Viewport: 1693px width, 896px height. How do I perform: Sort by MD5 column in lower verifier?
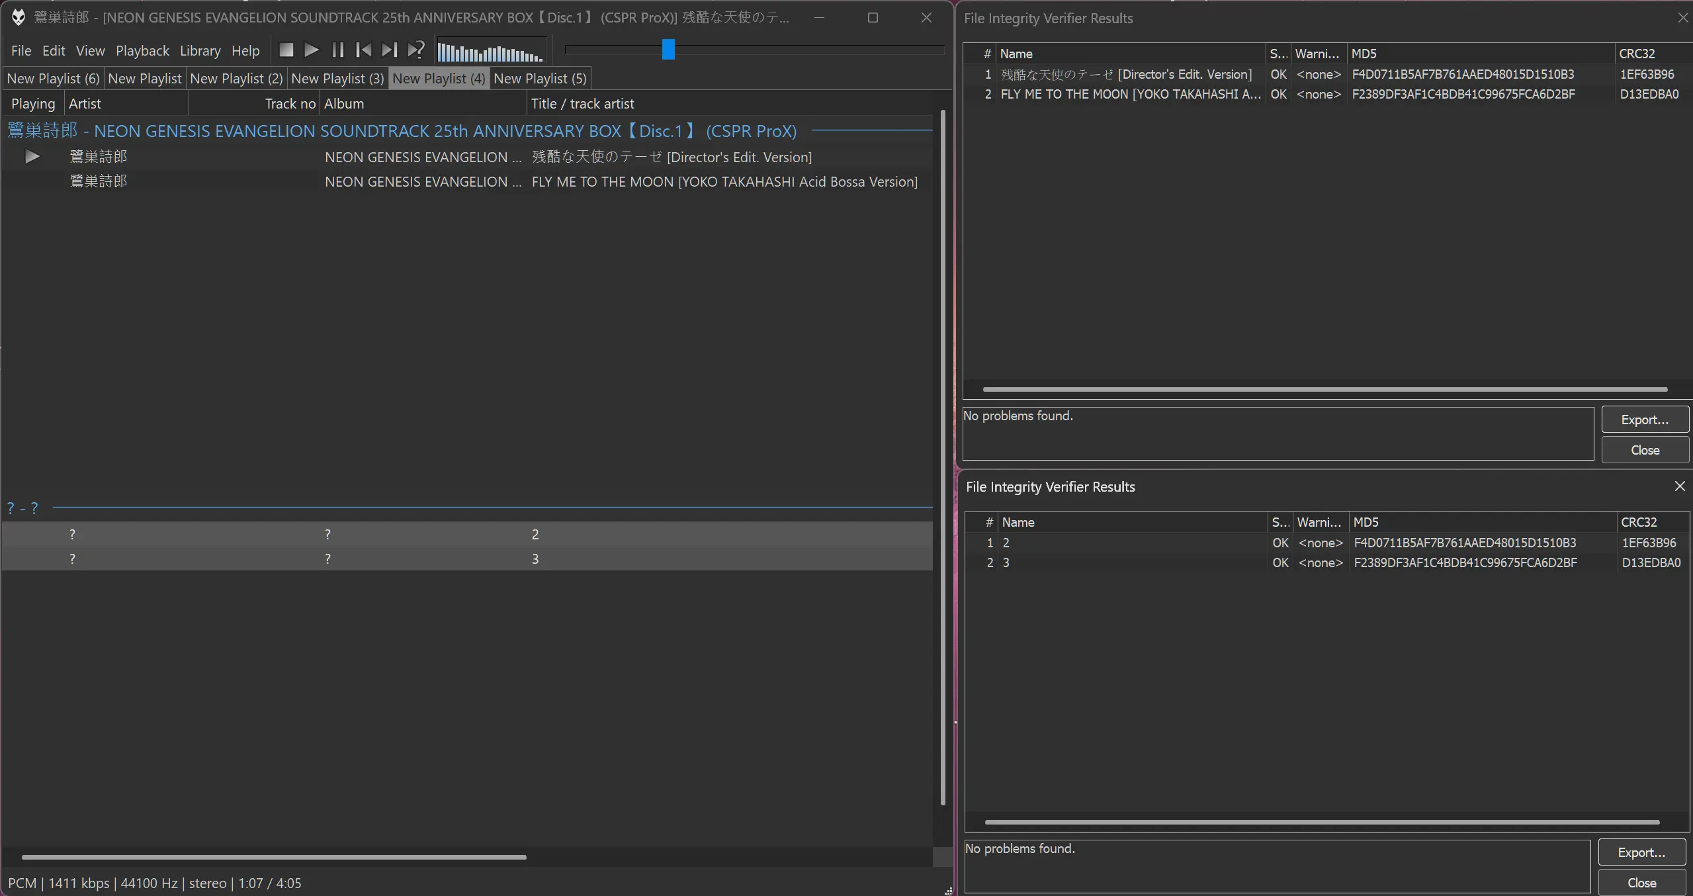coord(1483,522)
